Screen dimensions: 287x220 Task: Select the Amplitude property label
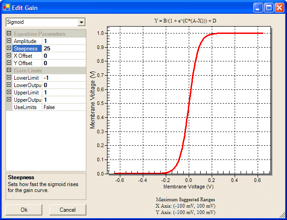[x=27, y=41]
